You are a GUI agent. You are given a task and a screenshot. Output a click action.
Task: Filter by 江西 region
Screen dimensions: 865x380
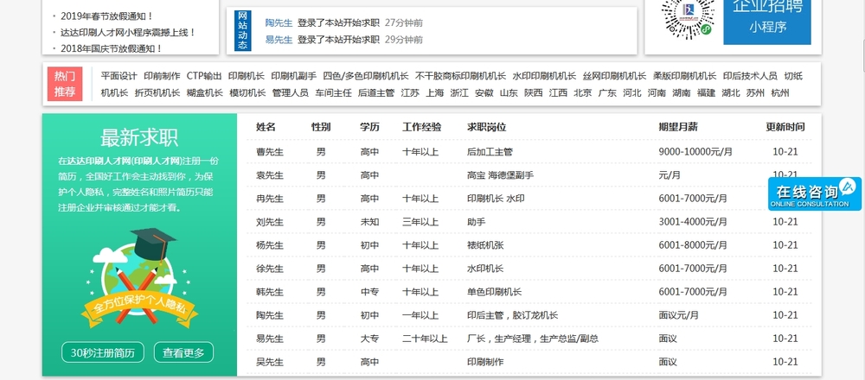[558, 92]
